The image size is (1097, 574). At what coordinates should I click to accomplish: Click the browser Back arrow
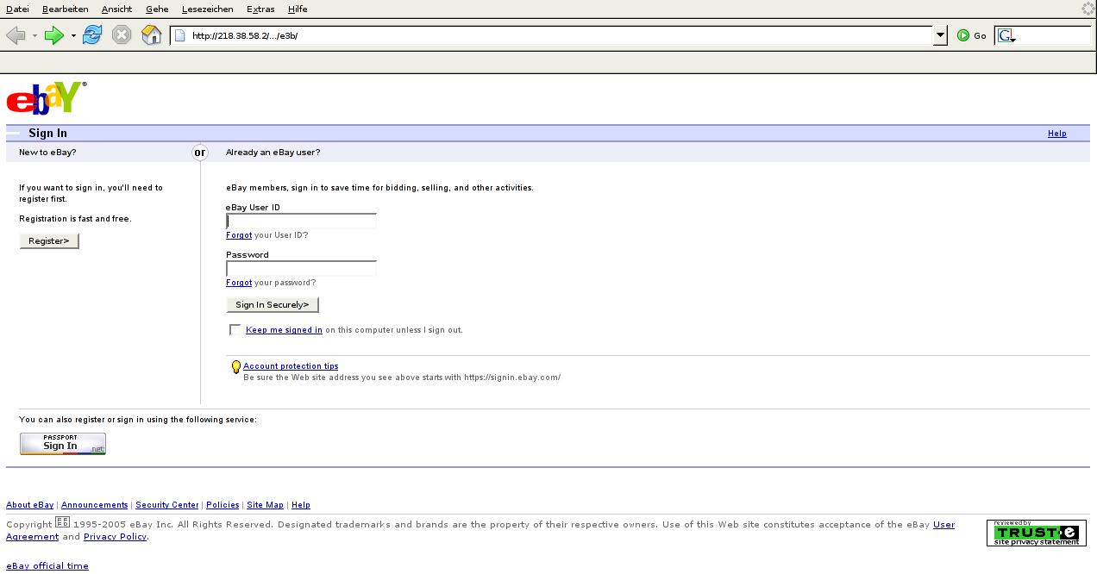click(16, 35)
